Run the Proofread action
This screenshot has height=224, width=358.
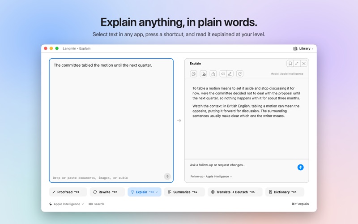coord(68,192)
